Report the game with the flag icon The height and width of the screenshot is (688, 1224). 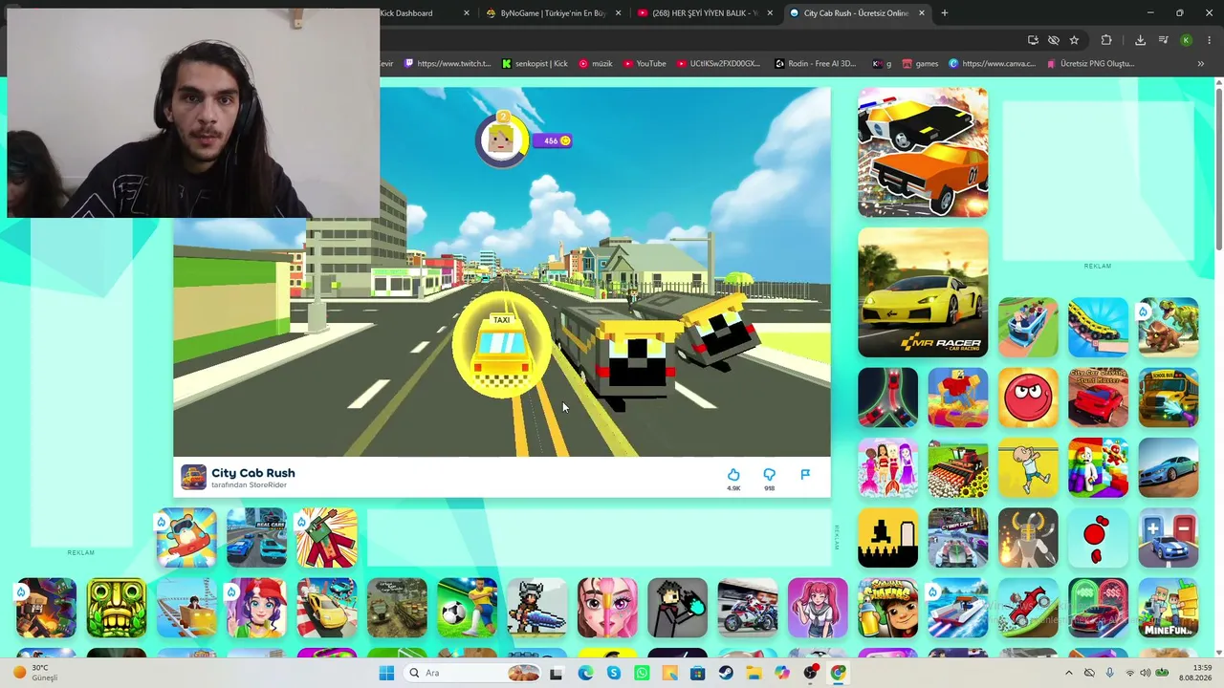tap(805, 475)
